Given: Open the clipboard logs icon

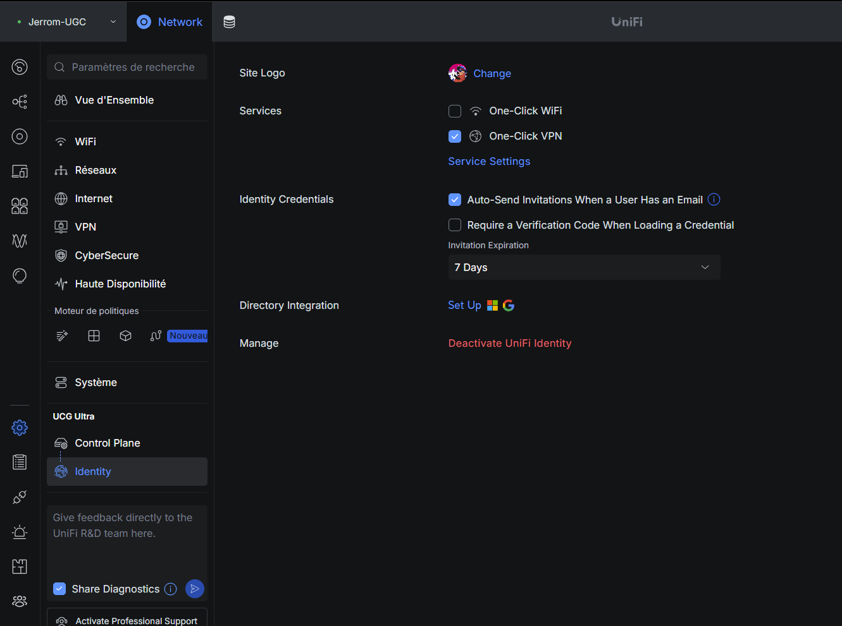Looking at the screenshot, I should (x=20, y=462).
